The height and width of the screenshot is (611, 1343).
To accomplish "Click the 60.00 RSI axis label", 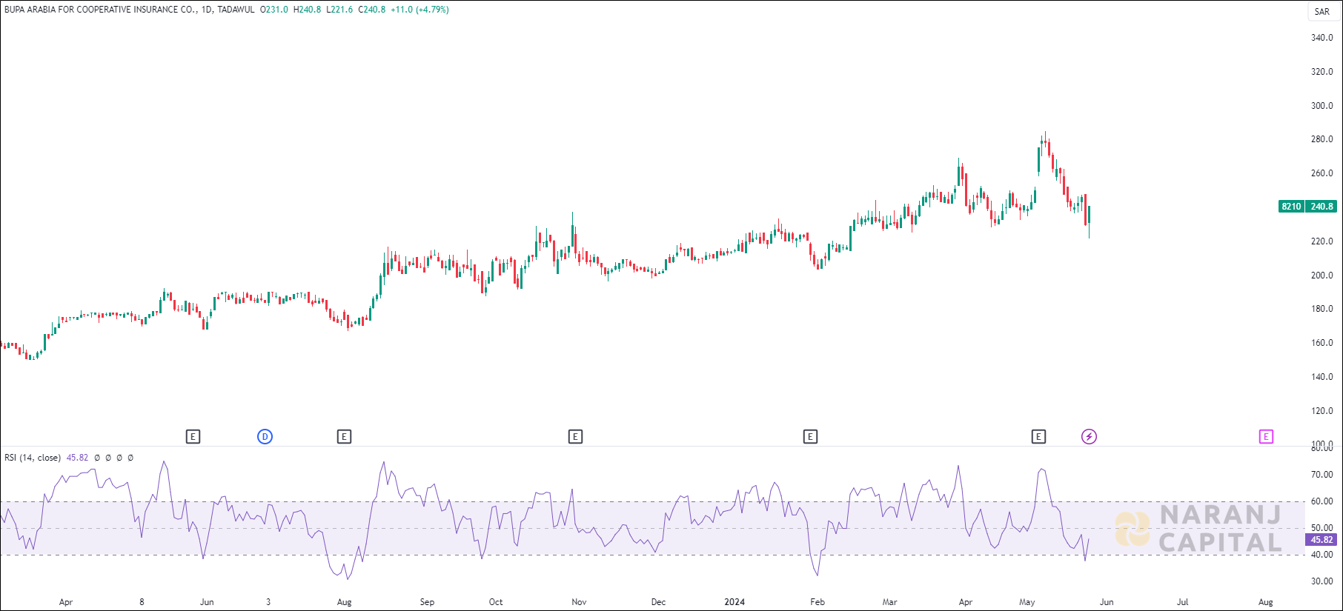I will click(1322, 501).
